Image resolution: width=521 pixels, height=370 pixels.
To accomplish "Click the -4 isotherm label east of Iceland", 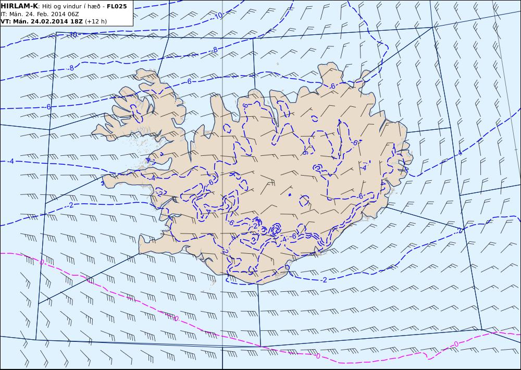I will pyautogui.click(x=459, y=153).
